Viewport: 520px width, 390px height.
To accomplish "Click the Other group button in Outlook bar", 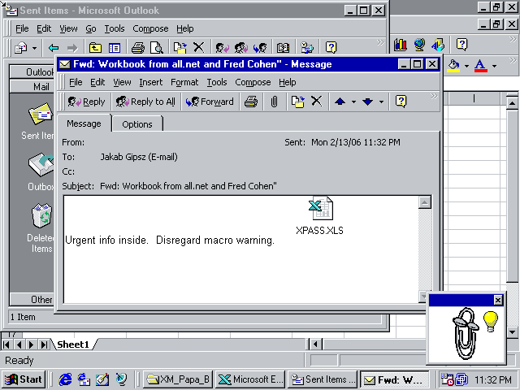I will coord(32,300).
